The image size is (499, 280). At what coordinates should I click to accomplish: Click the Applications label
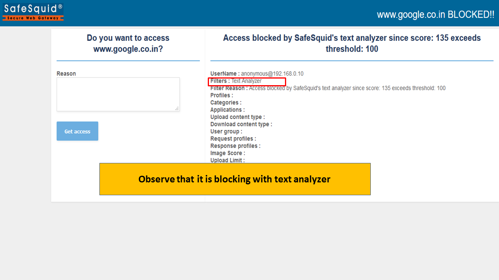point(228,110)
